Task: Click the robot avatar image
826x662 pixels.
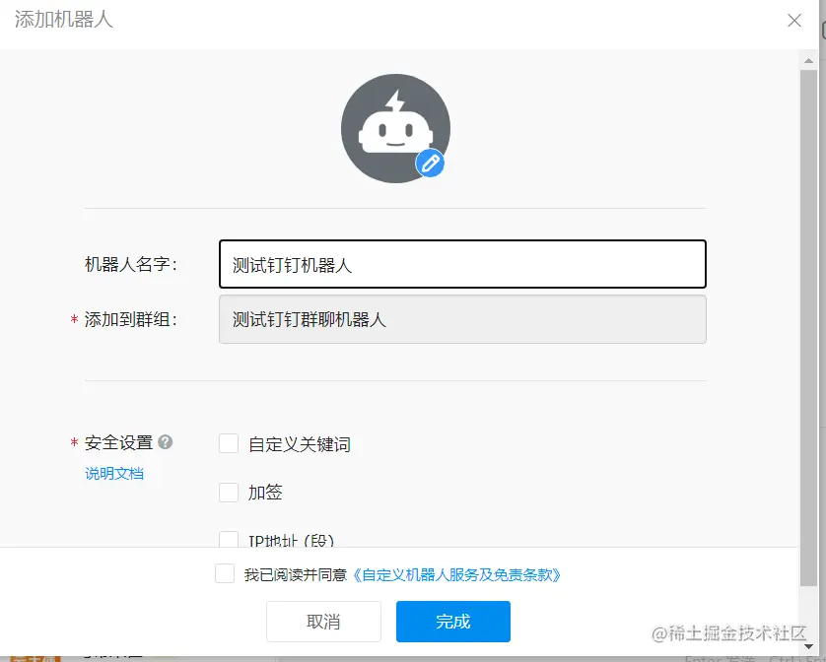Action: [395, 126]
